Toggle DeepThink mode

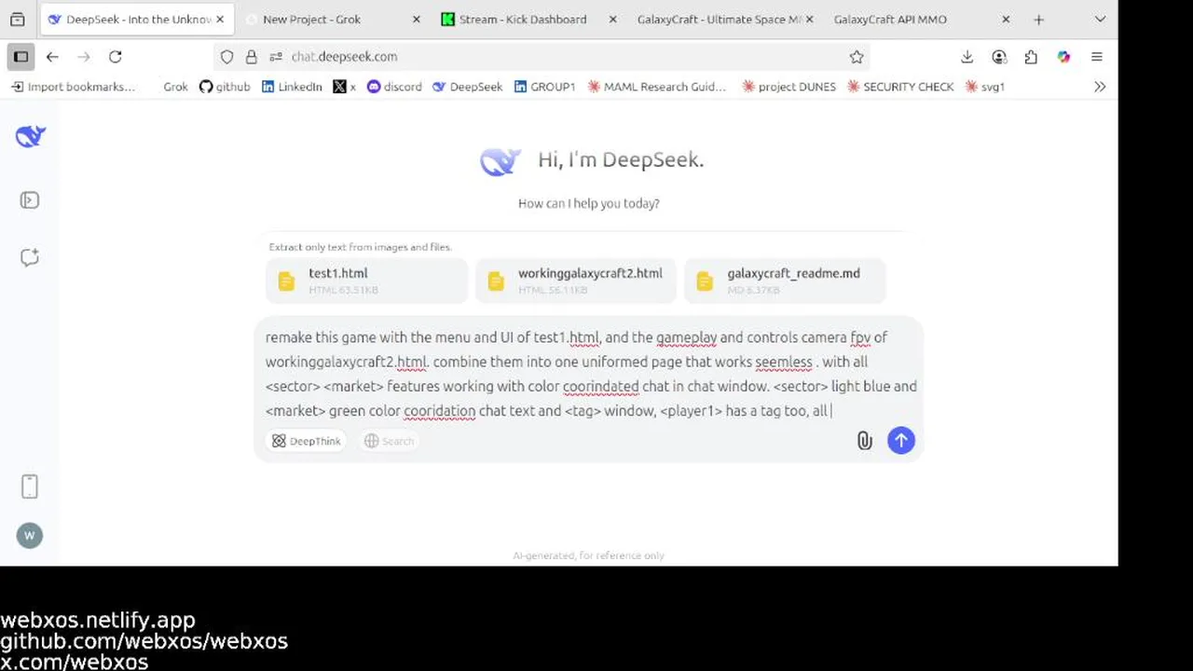coord(307,441)
